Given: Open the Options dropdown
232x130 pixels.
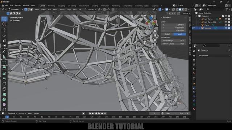Looking at the screenshot, I should point(186,13).
